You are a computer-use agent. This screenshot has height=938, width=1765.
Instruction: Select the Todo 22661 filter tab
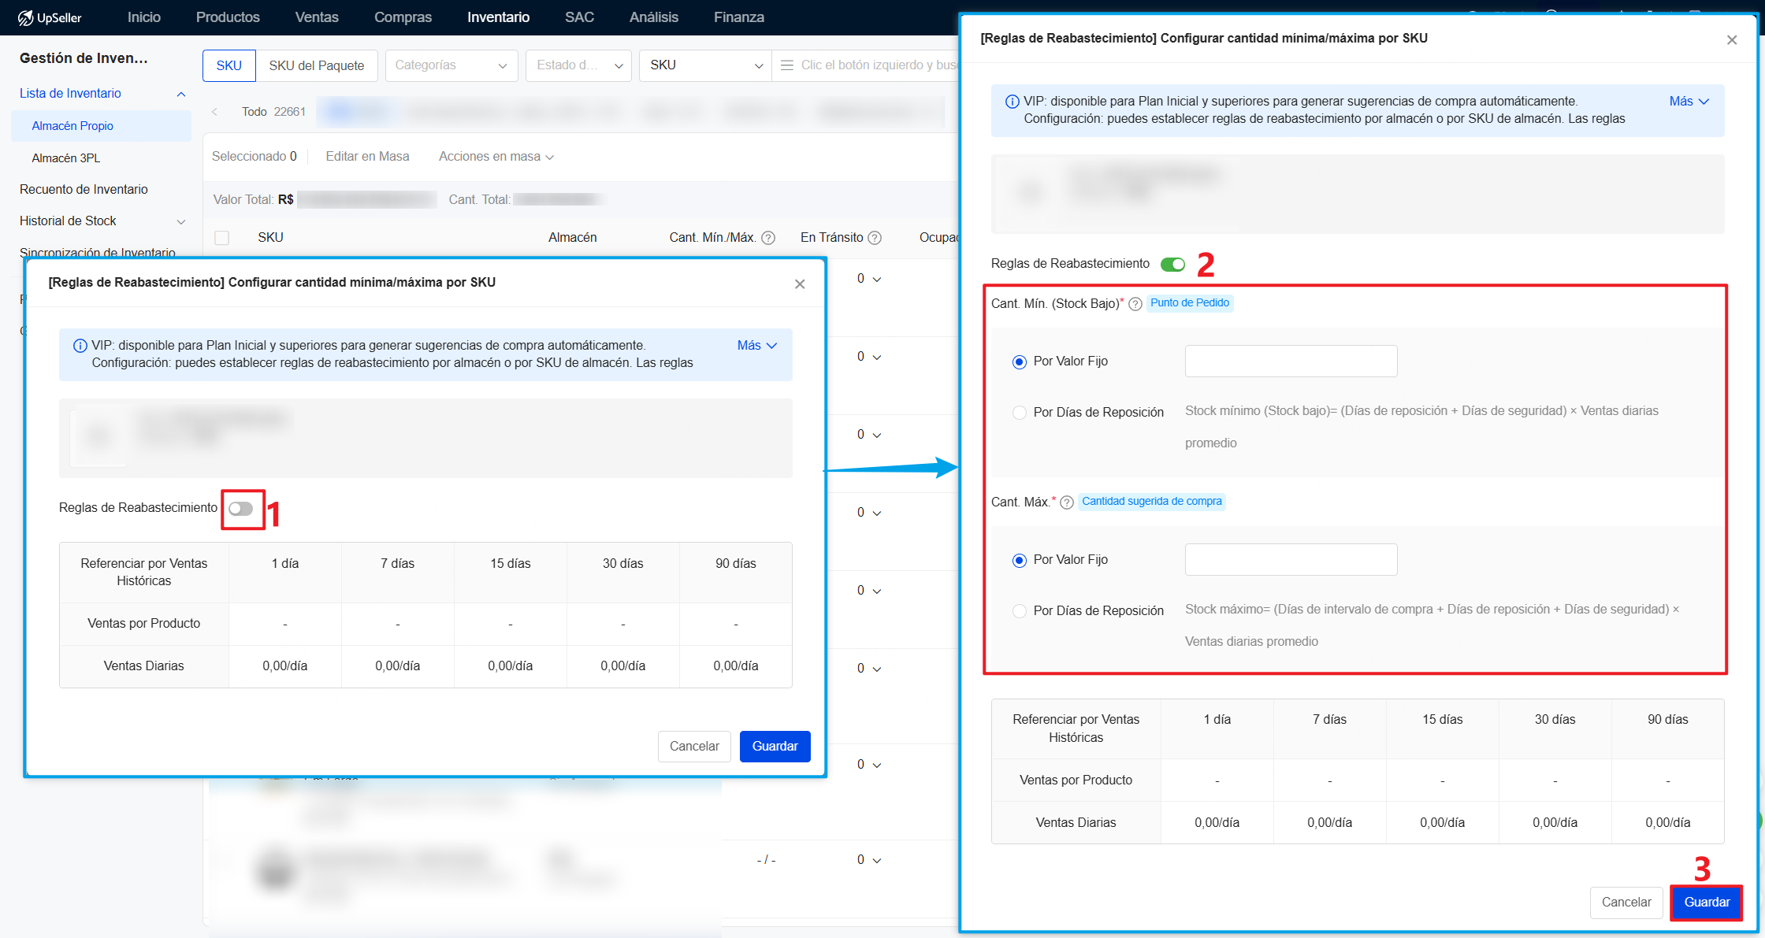click(x=273, y=112)
